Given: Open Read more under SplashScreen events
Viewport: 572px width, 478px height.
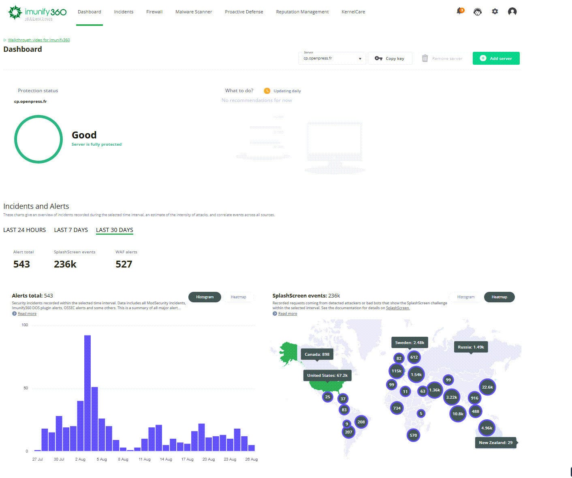Looking at the screenshot, I should (x=288, y=314).
